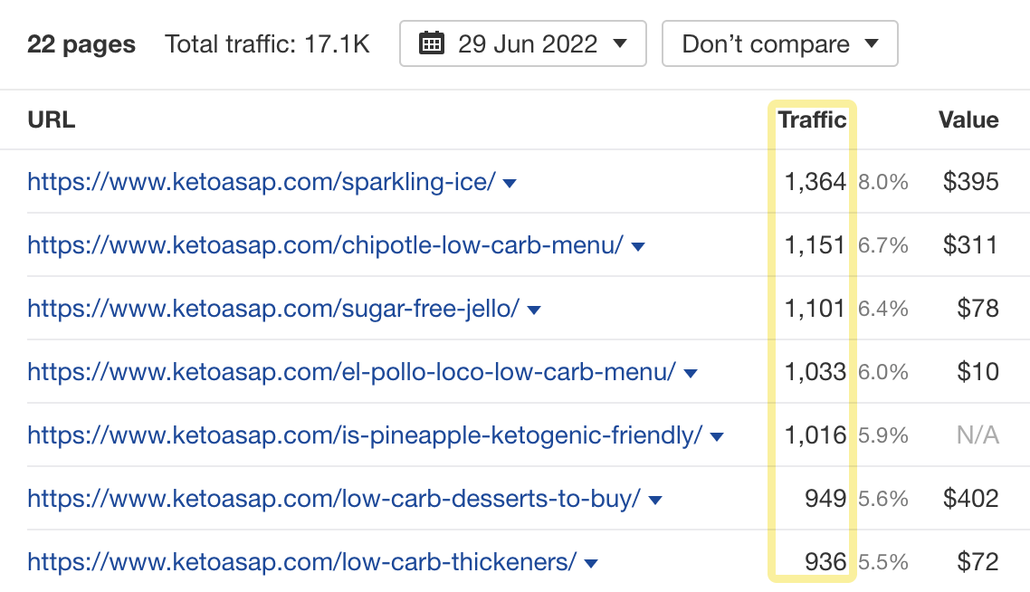Image resolution: width=1030 pixels, height=592 pixels.
Task: Expand options for the sparkling-ice URL
Action: tap(510, 182)
